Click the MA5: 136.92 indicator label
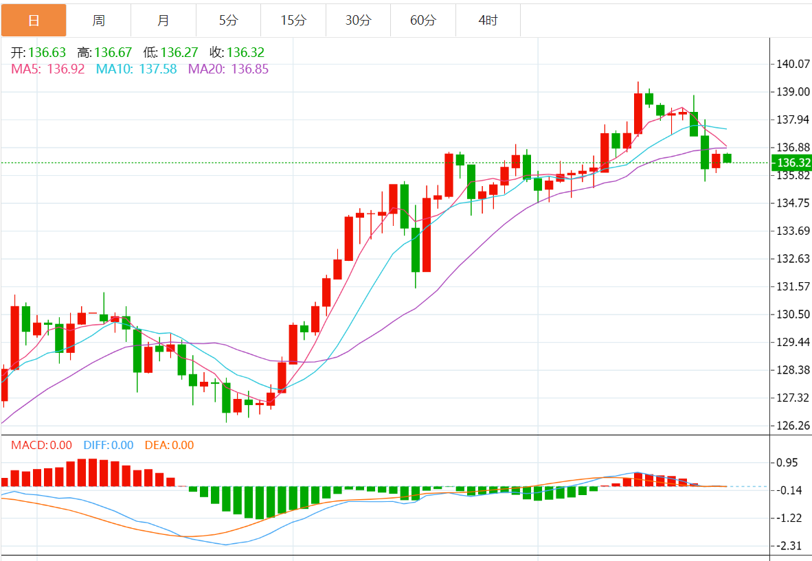This screenshot has height=561, width=812. (x=47, y=69)
